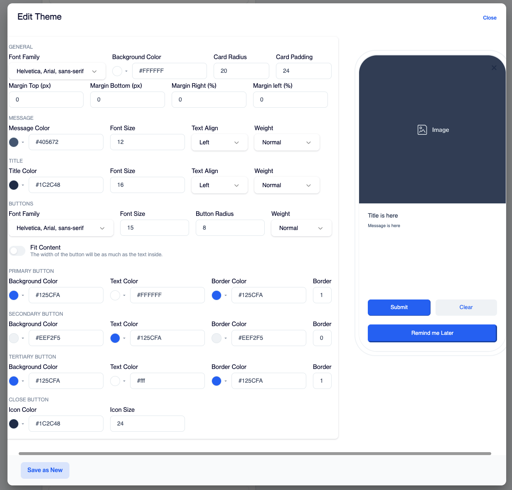Click the Buttons Font Size field

click(155, 228)
